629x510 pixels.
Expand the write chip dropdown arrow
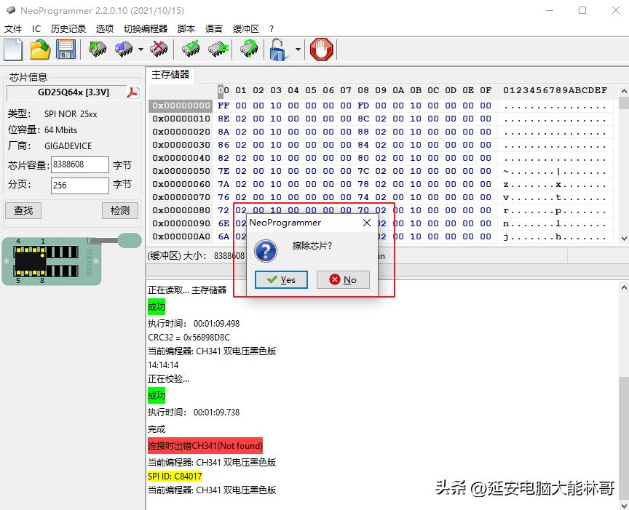[140, 49]
